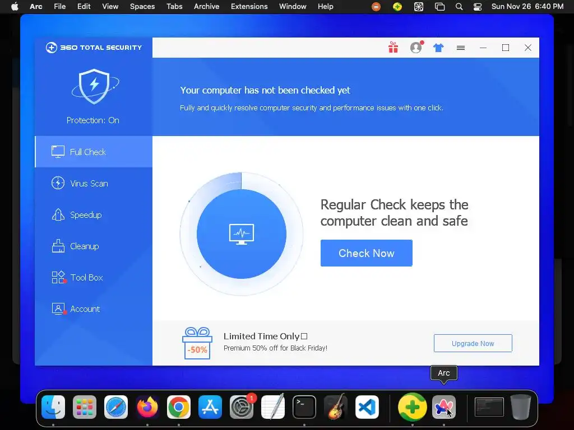Close the 360 Total Security window

click(x=528, y=48)
